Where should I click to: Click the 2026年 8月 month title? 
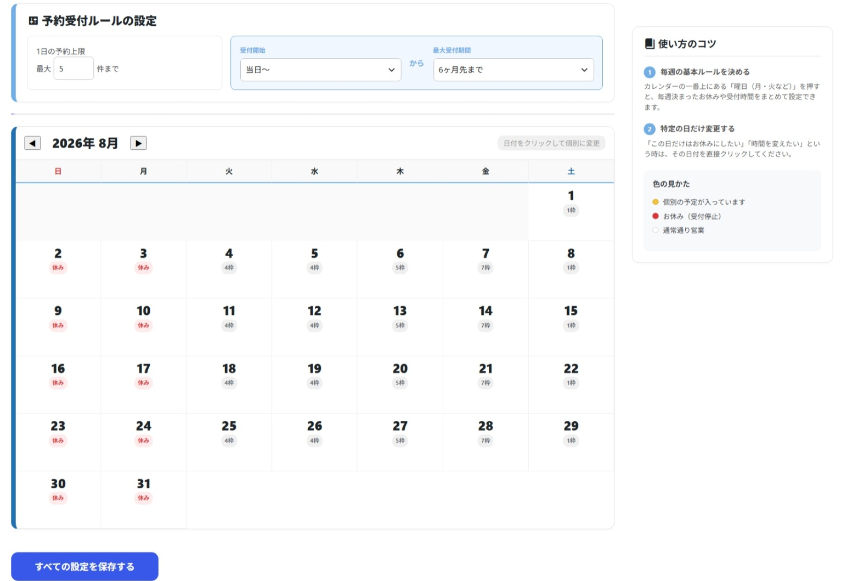click(85, 143)
